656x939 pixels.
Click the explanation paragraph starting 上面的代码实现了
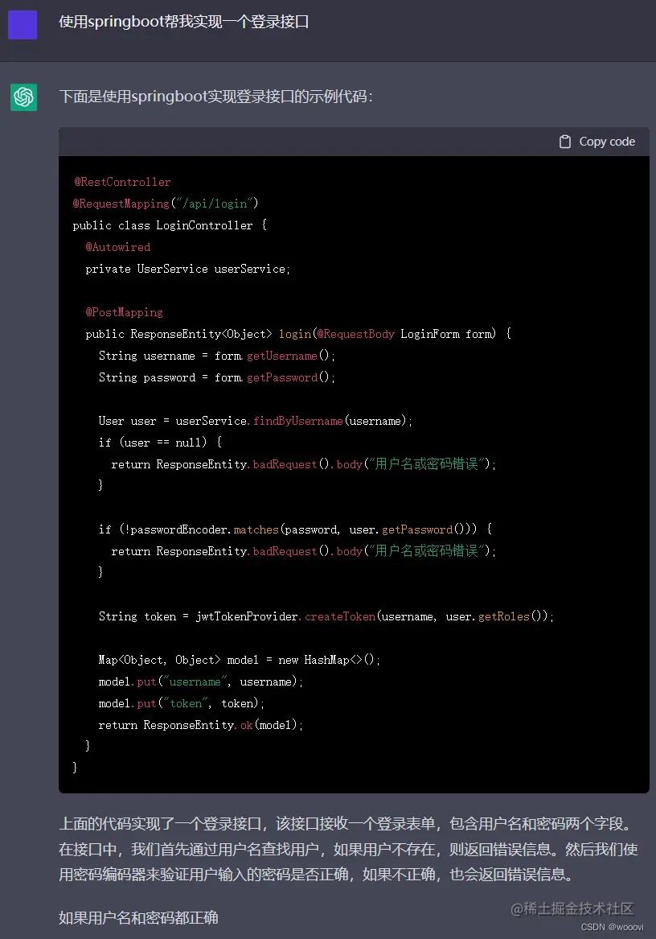coord(348,849)
